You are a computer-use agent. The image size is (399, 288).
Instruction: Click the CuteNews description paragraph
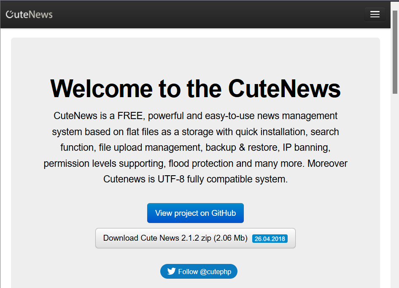point(195,147)
